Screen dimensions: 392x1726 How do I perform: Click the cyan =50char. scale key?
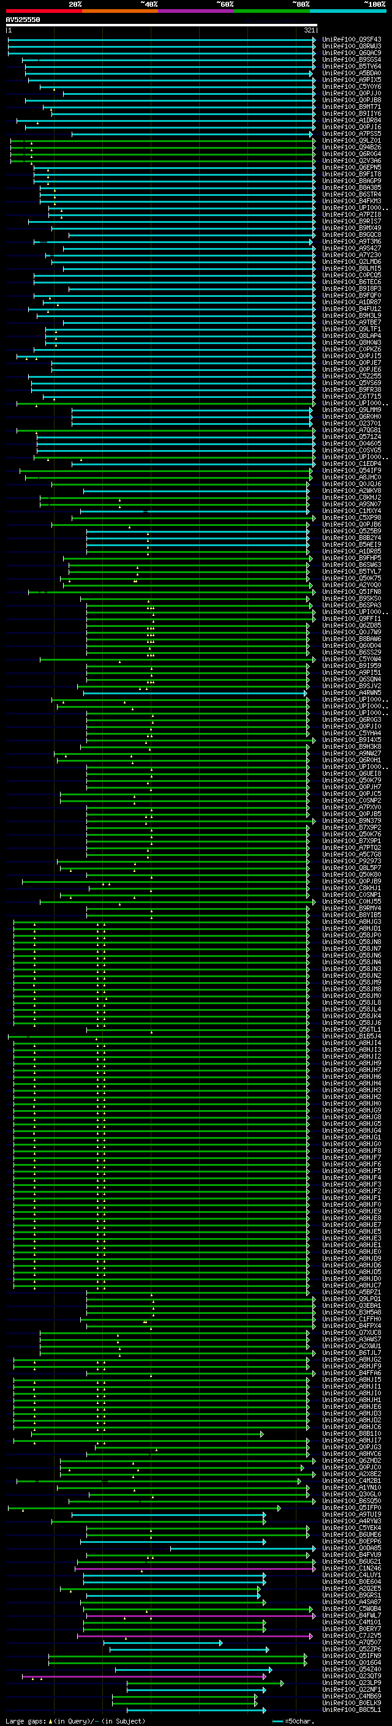(292, 1721)
